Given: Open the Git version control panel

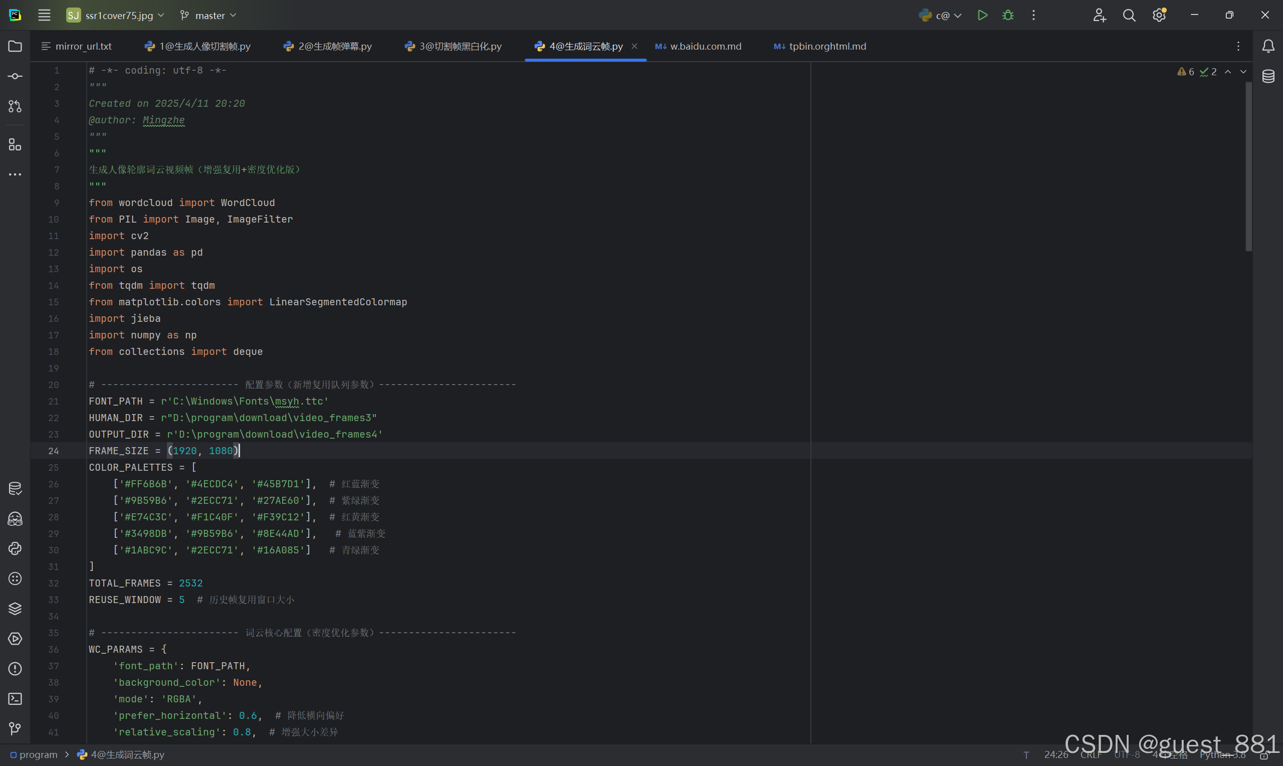Looking at the screenshot, I should (x=15, y=729).
